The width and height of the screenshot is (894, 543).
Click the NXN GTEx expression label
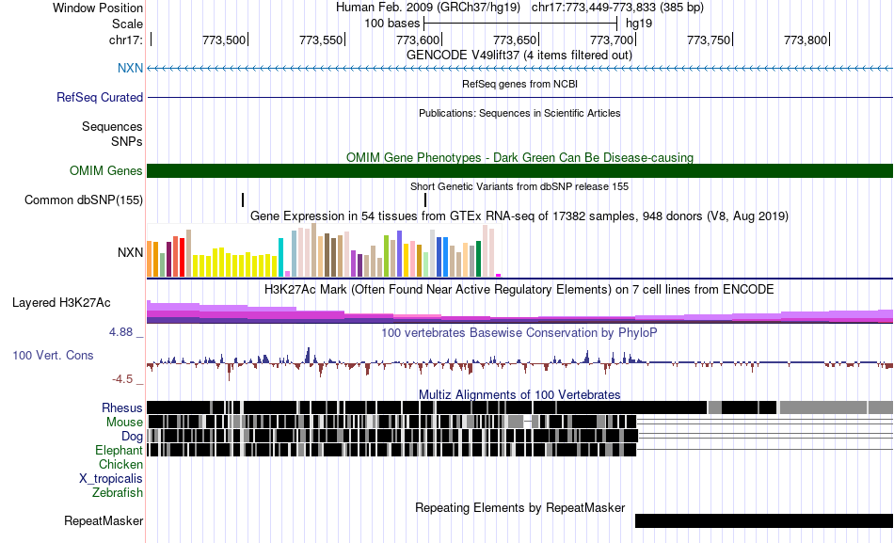(x=130, y=252)
